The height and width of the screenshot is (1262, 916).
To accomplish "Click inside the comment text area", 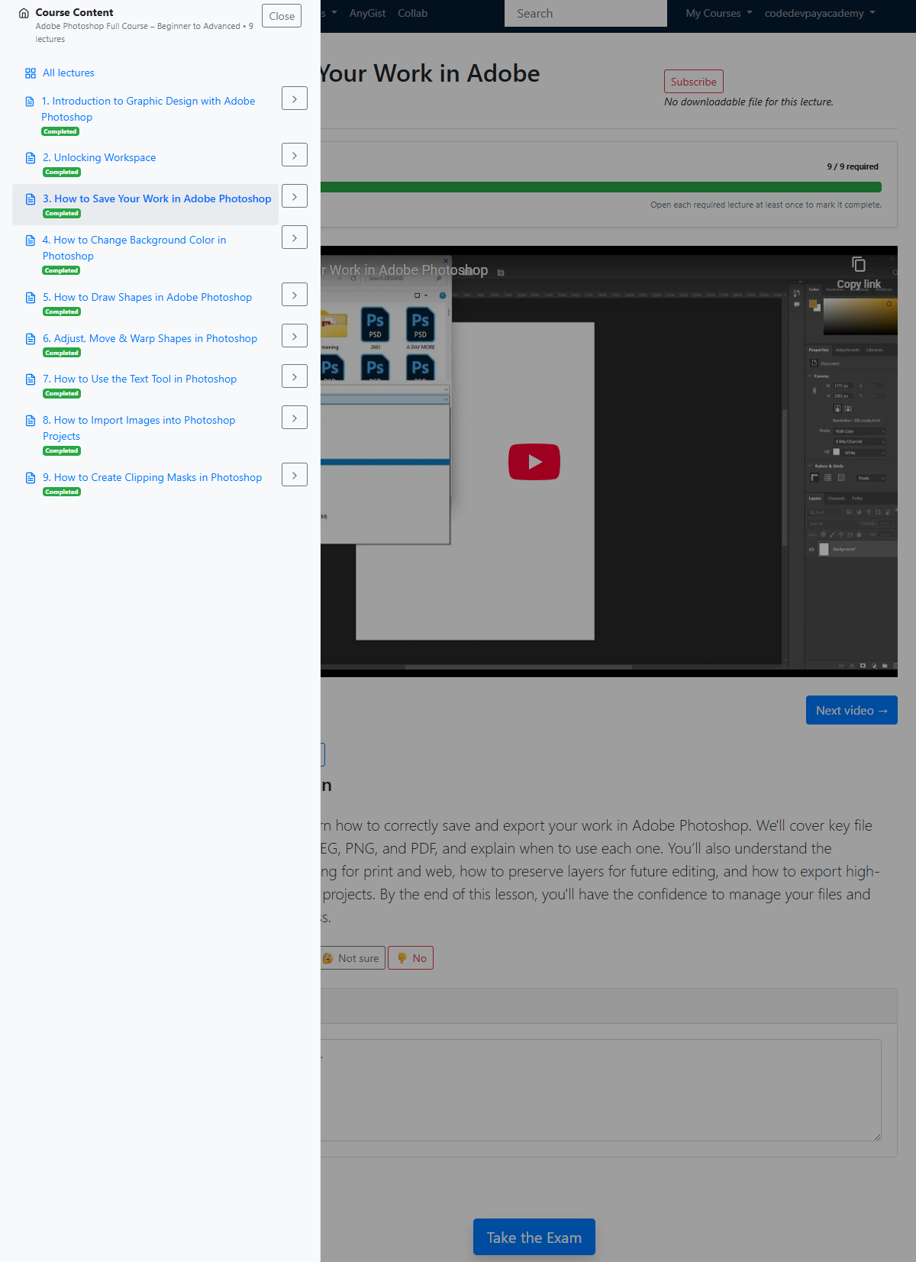I will 601,1090.
